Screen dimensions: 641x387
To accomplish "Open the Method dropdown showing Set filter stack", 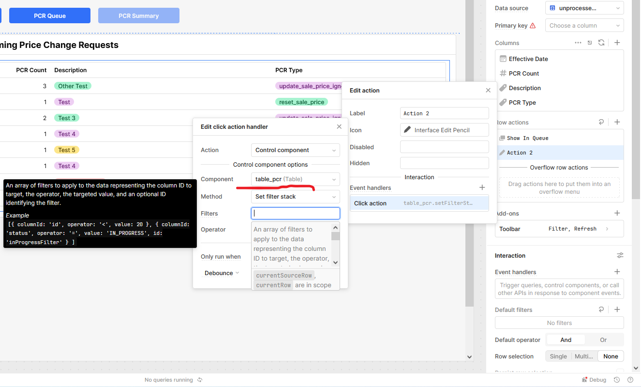I will coord(295,197).
